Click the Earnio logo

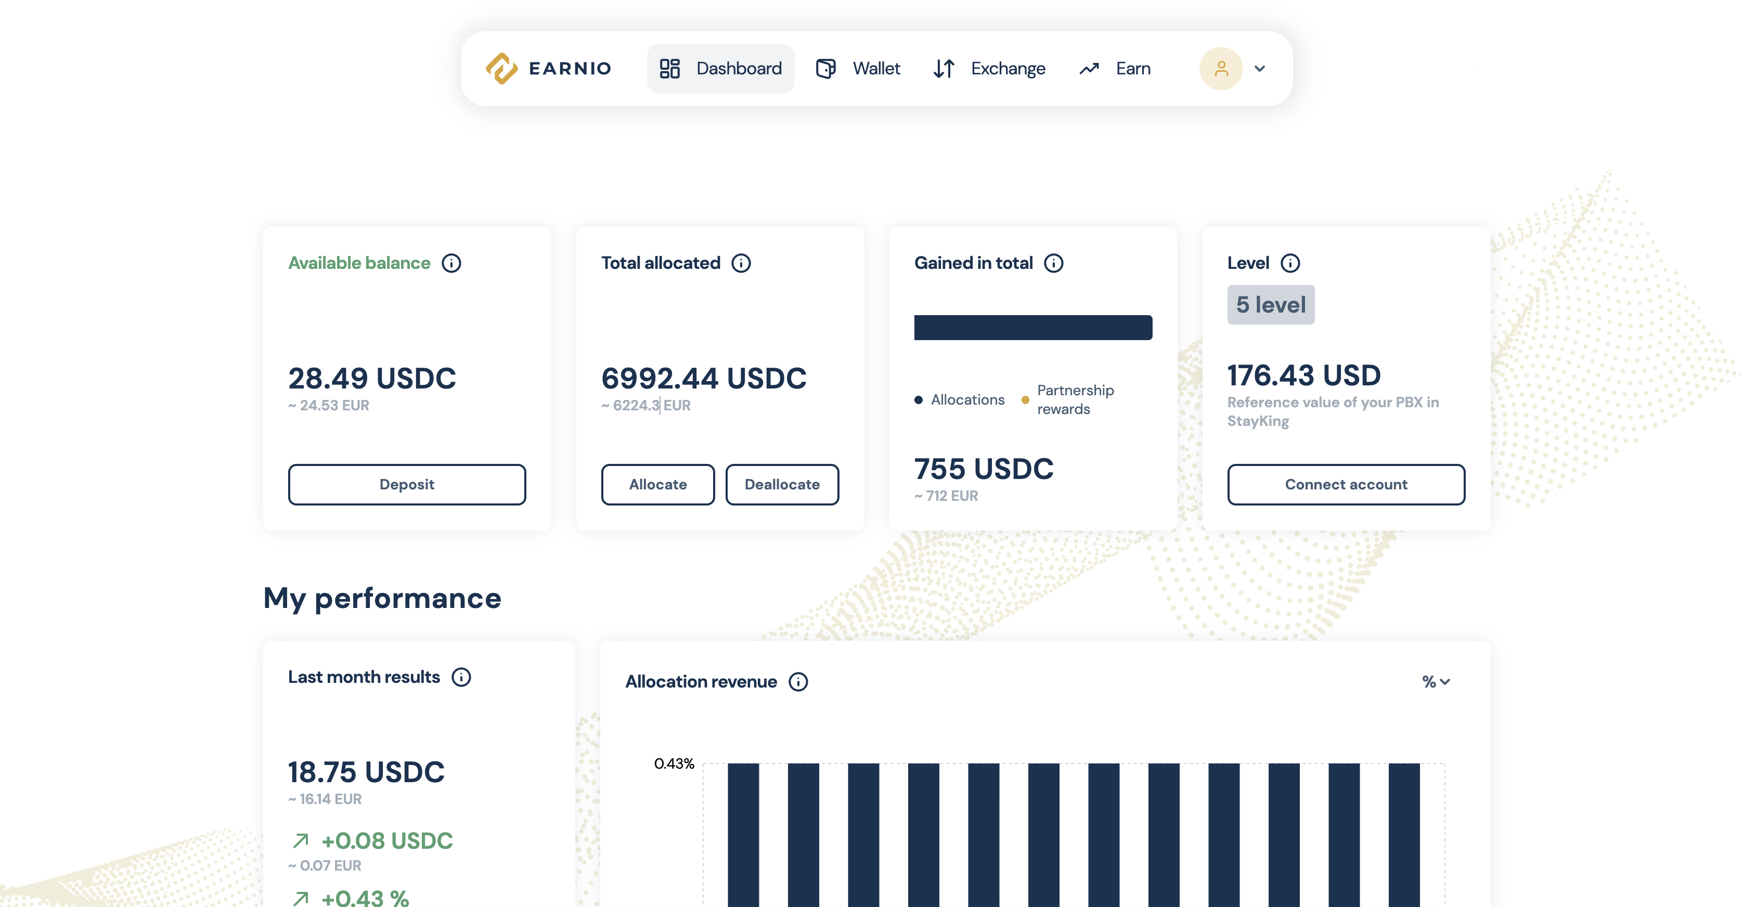tap(548, 68)
